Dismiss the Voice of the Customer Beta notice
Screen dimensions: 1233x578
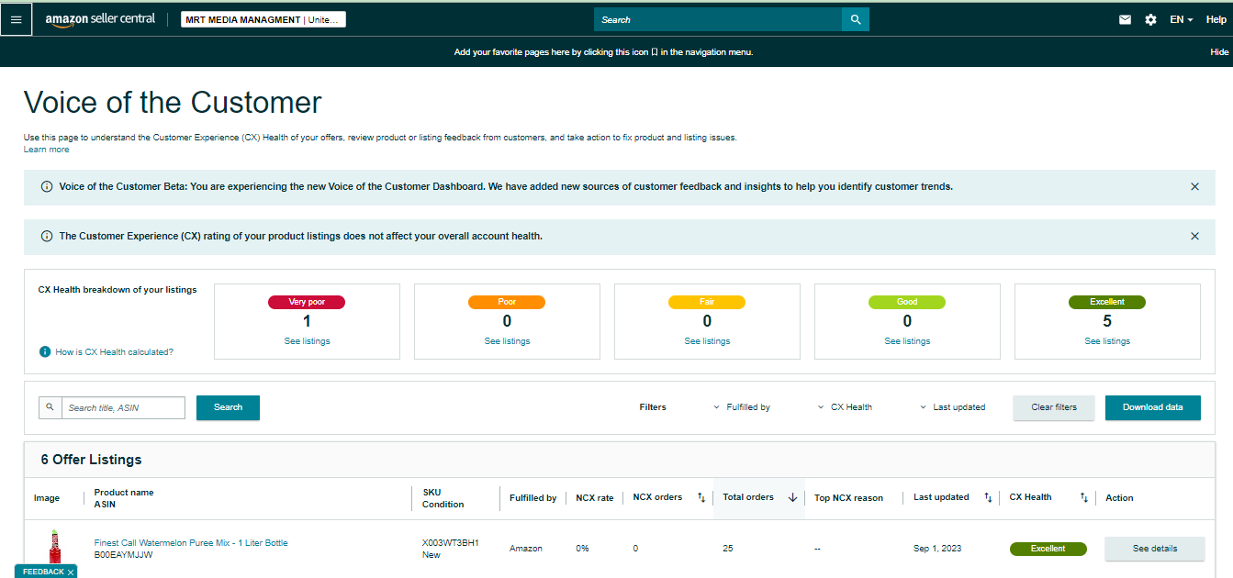pos(1194,186)
